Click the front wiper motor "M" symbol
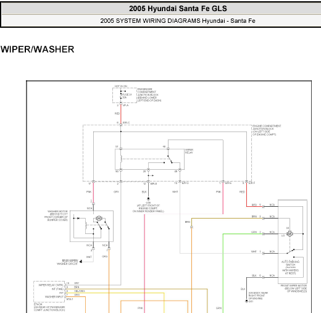Image resolution: width=321 pixels, height=313 pixels. click(290, 234)
